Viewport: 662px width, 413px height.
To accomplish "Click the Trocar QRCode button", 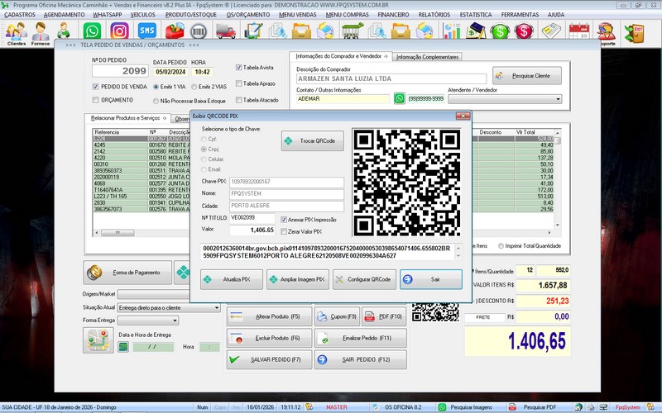I will click(312, 141).
